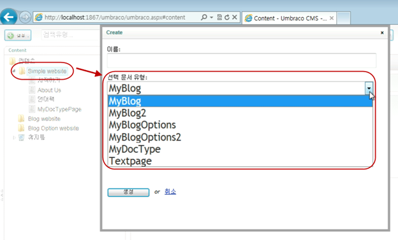The height and width of the screenshot is (240, 398).
Task: Click the 취소 cancel link
Action: (170, 192)
